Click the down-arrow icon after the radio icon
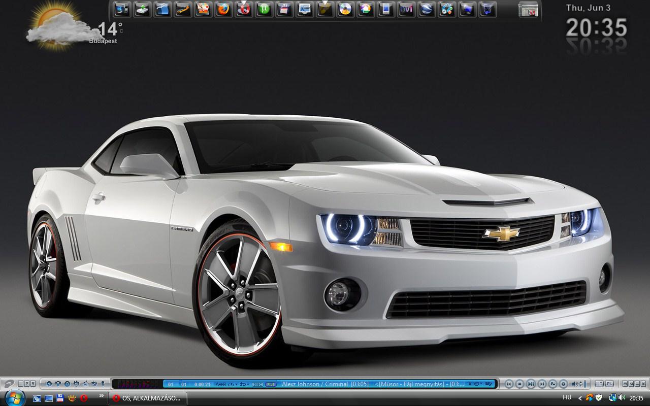Screen dimensions: 650x406 point(94,384)
